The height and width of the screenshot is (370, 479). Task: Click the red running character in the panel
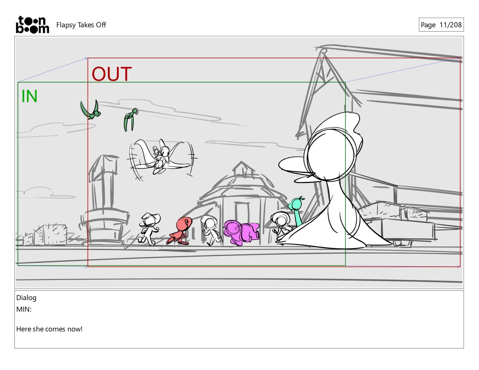180,231
